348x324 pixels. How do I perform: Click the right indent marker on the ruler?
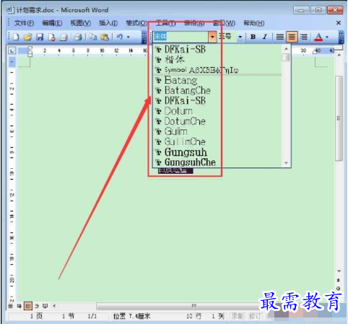[x=315, y=51]
